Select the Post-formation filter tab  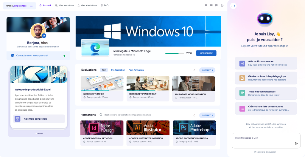pyautogui.click(x=136, y=70)
